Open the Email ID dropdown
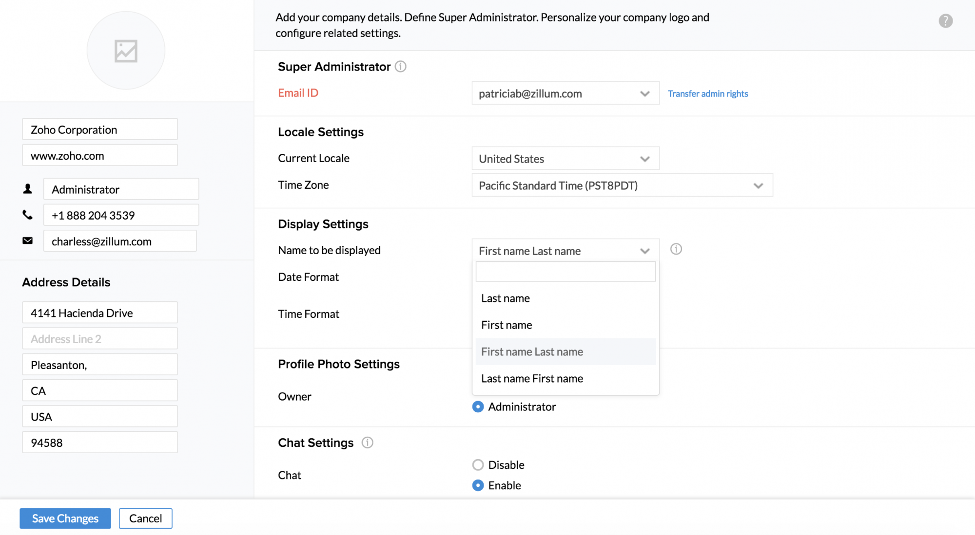The image size is (975, 535). click(x=565, y=93)
